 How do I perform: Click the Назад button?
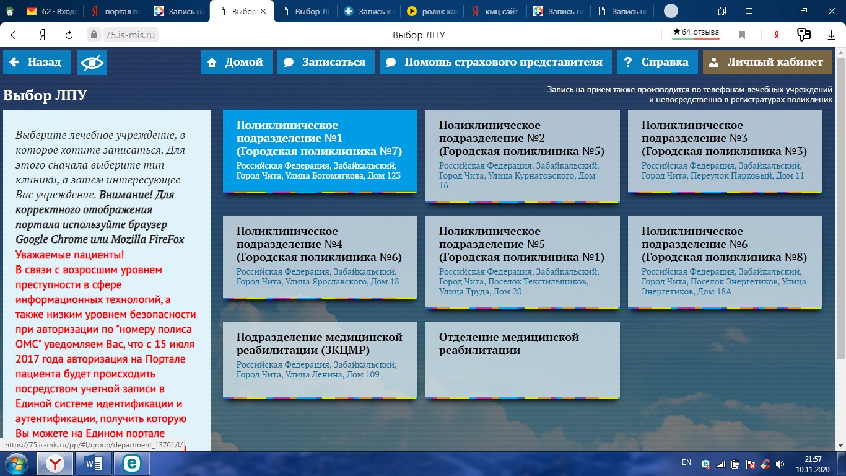37,63
